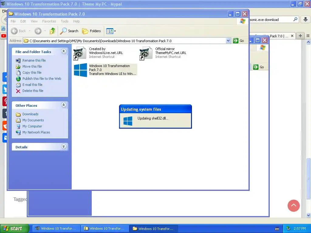Switch to Explorer folder taskbar button
311x233 pixels.
(x=153, y=228)
